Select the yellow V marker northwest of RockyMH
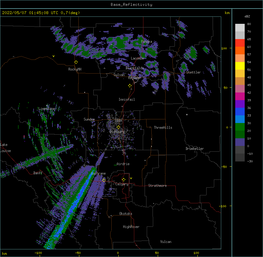Viewport: 263px width, 257px height. [53, 56]
